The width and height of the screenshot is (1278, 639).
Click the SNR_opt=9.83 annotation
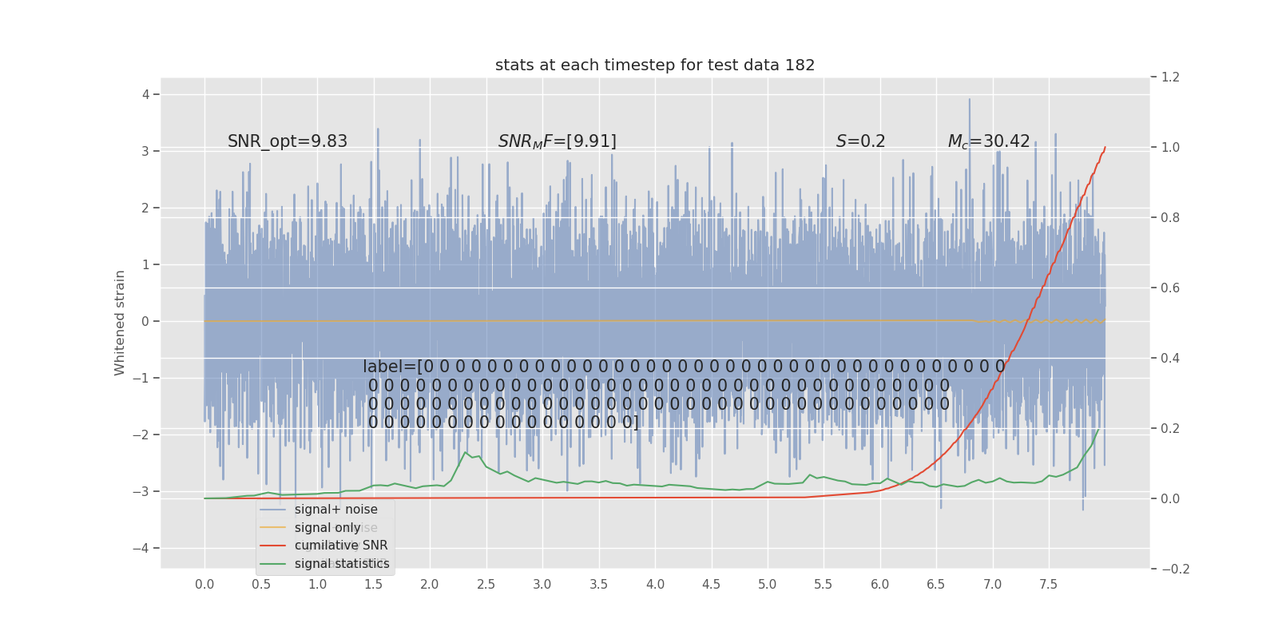coord(288,141)
